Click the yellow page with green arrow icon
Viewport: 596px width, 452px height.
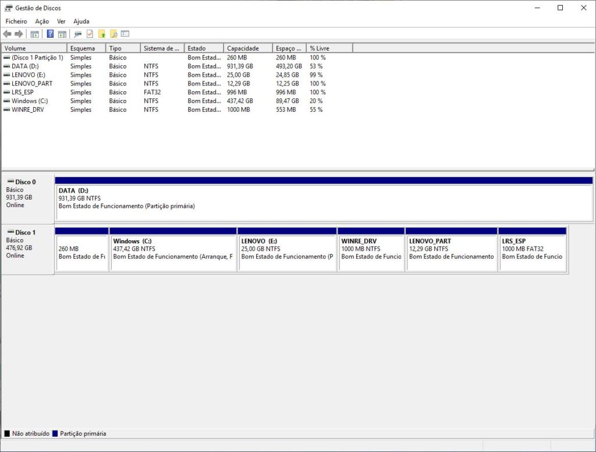(102, 34)
